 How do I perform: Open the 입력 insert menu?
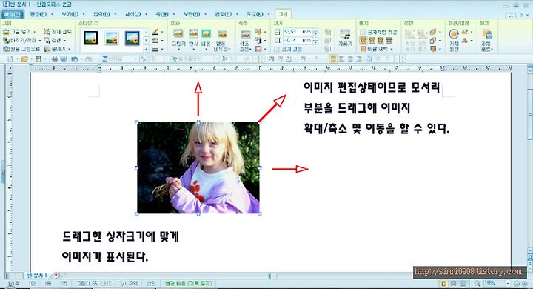click(101, 14)
